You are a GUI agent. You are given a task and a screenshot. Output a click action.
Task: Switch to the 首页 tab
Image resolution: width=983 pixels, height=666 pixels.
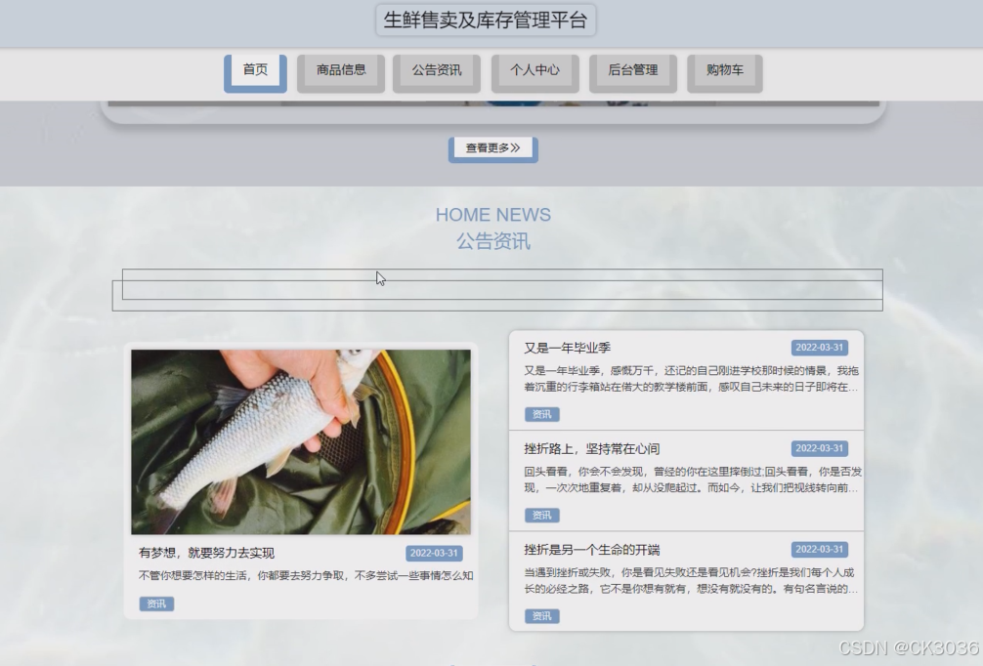253,69
